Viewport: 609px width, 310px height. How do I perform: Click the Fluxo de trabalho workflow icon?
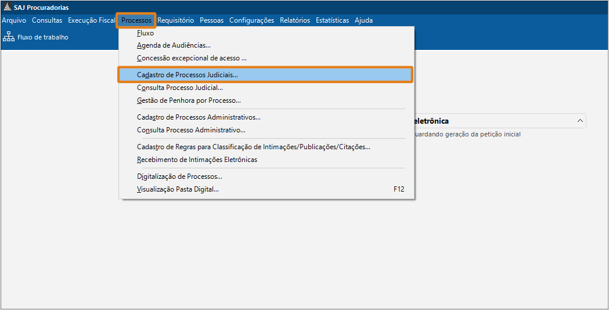pyautogui.click(x=9, y=37)
